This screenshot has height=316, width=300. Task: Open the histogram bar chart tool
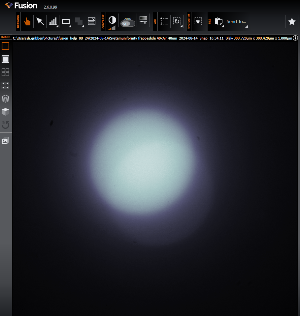(x=53, y=22)
